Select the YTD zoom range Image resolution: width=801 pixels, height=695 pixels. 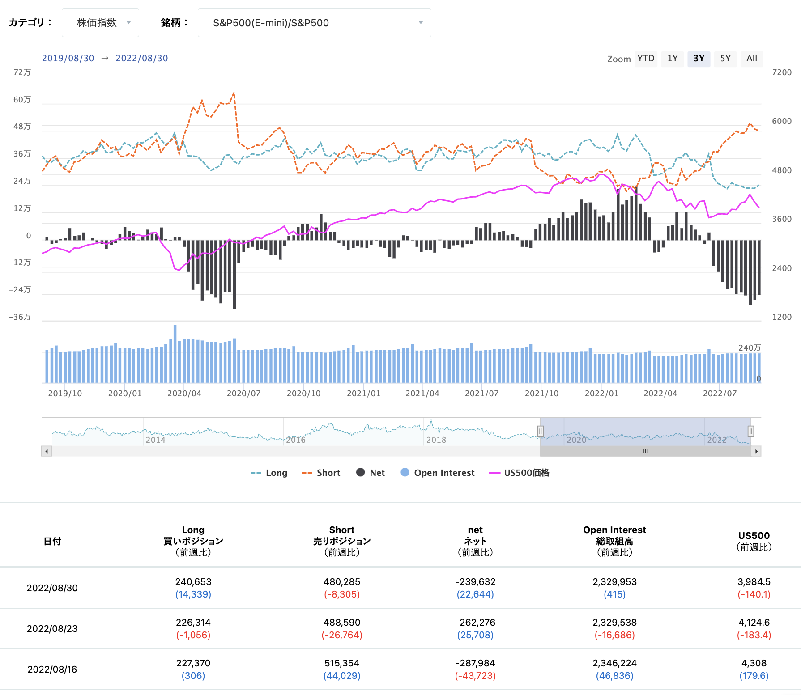coord(646,59)
